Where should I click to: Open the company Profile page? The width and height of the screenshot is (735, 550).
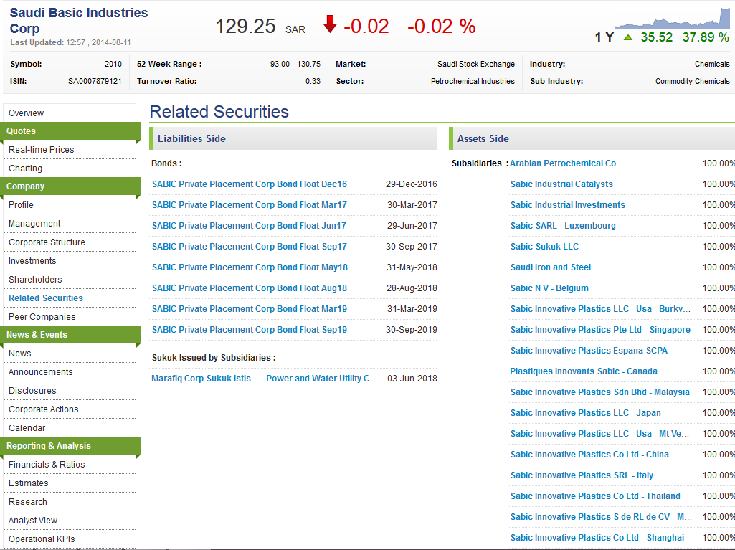[21, 205]
